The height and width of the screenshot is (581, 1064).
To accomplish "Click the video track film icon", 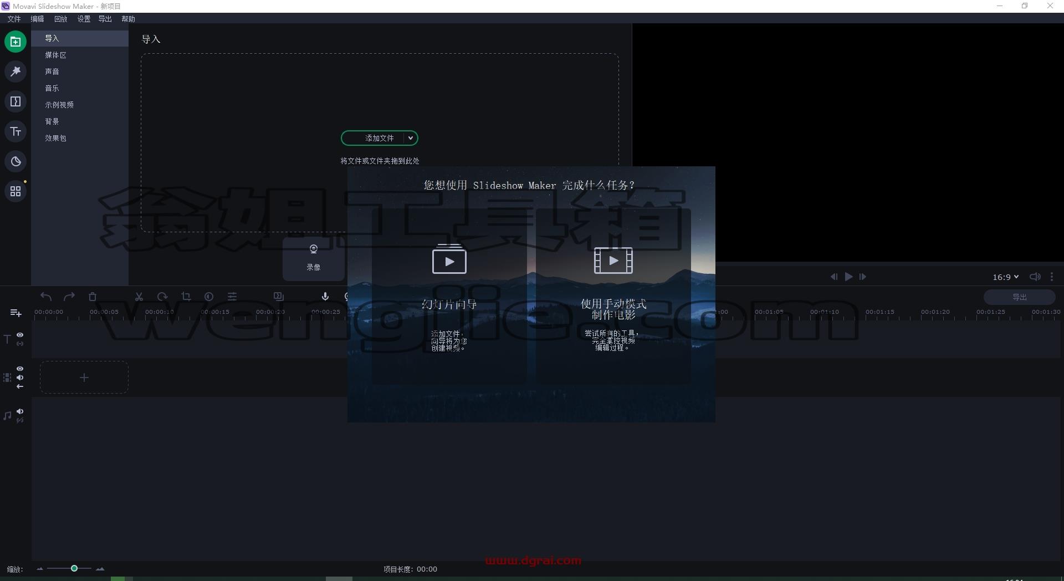I will [7, 378].
